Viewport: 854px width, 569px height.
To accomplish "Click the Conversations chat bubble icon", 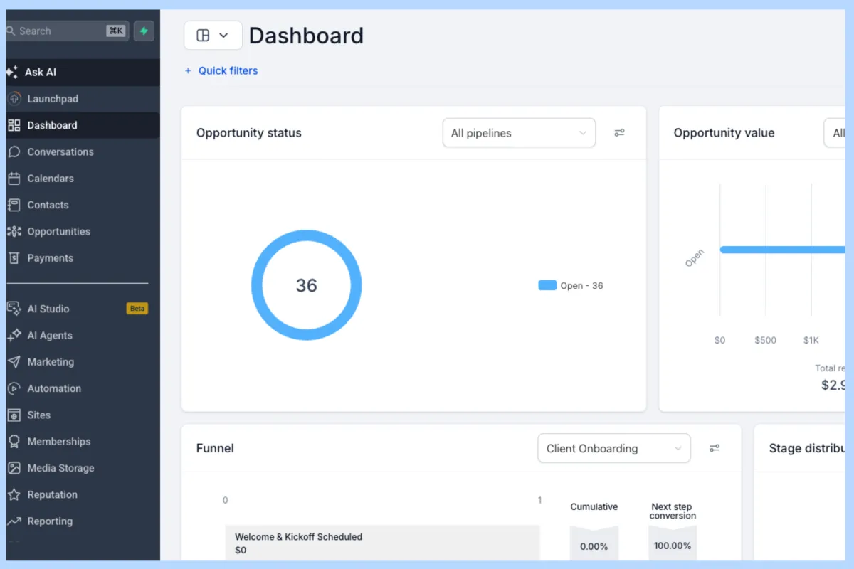I will (x=14, y=151).
